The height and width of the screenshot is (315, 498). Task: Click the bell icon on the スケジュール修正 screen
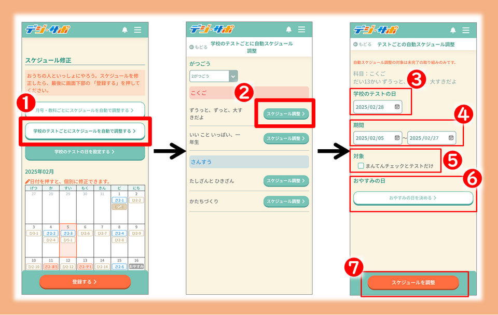pyautogui.click(x=125, y=30)
